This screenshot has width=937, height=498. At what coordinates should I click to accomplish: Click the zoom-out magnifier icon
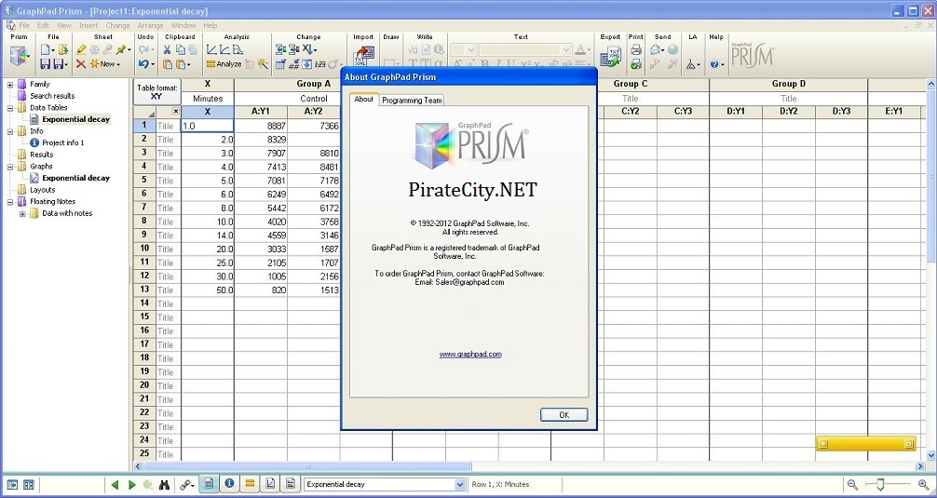[x=852, y=485]
